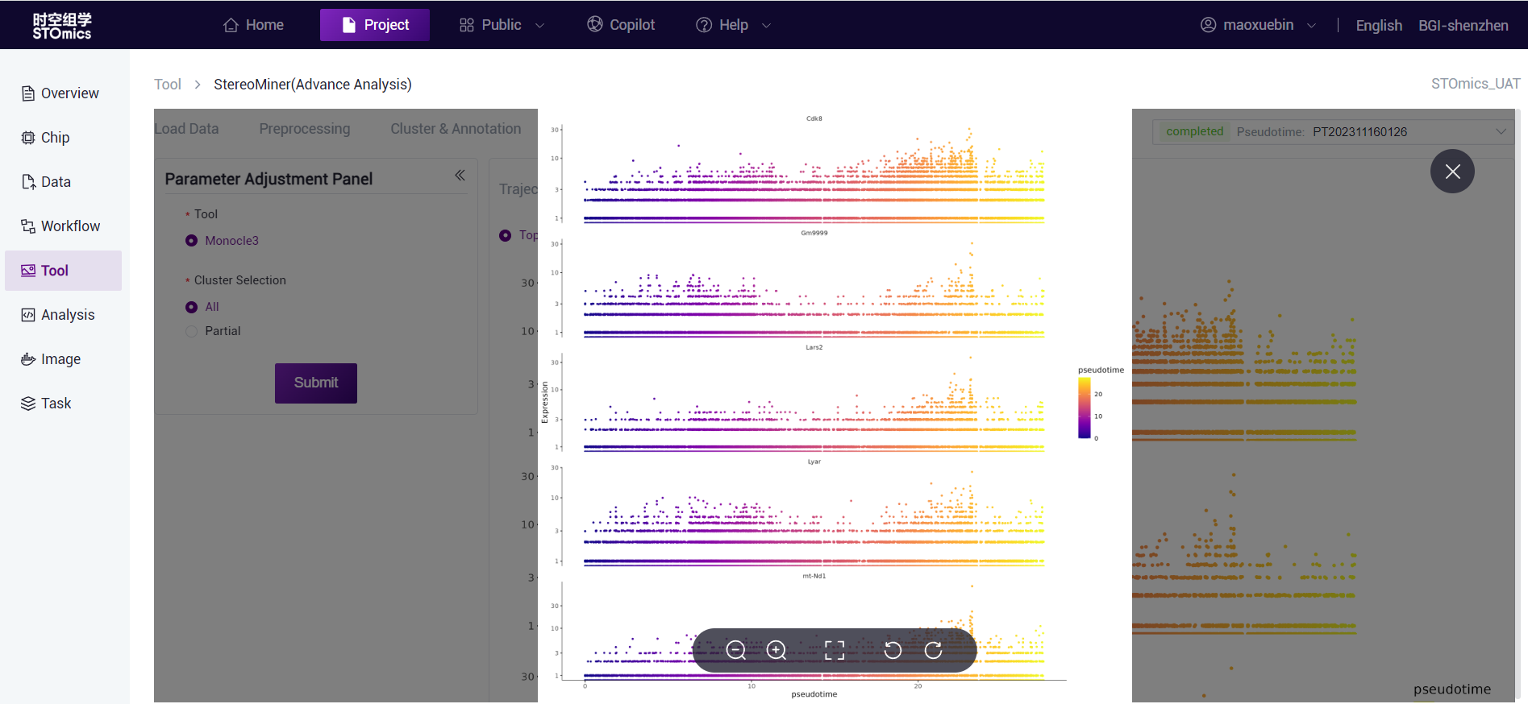
Task: Toggle fullscreen fit of preview image
Action: pos(835,650)
